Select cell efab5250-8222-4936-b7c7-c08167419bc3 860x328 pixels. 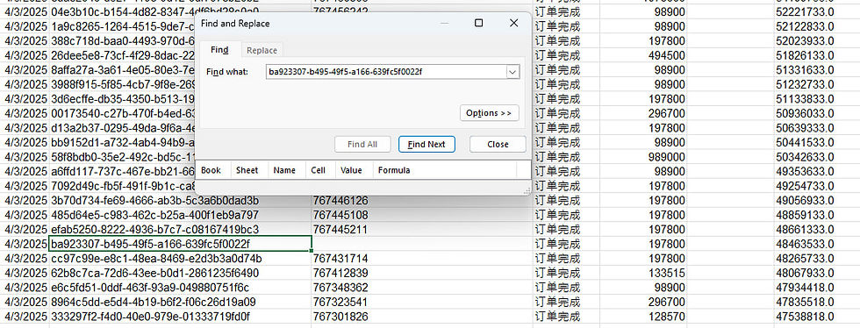coord(181,229)
